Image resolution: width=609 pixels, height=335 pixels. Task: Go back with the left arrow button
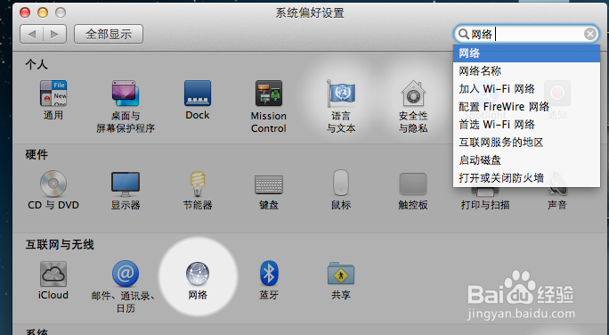click(31, 34)
